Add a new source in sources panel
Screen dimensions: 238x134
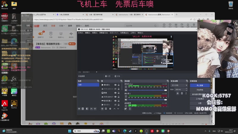click(x=102, y=109)
